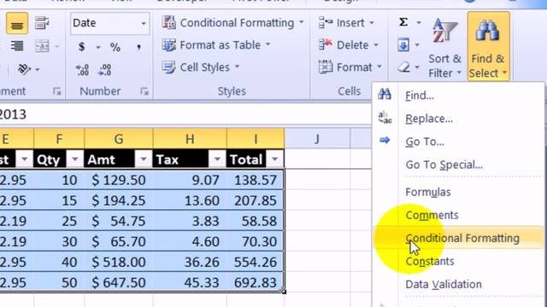Image resolution: width=547 pixels, height=307 pixels.
Task: Click the Clear eraser icon
Action: click(404, 67)
